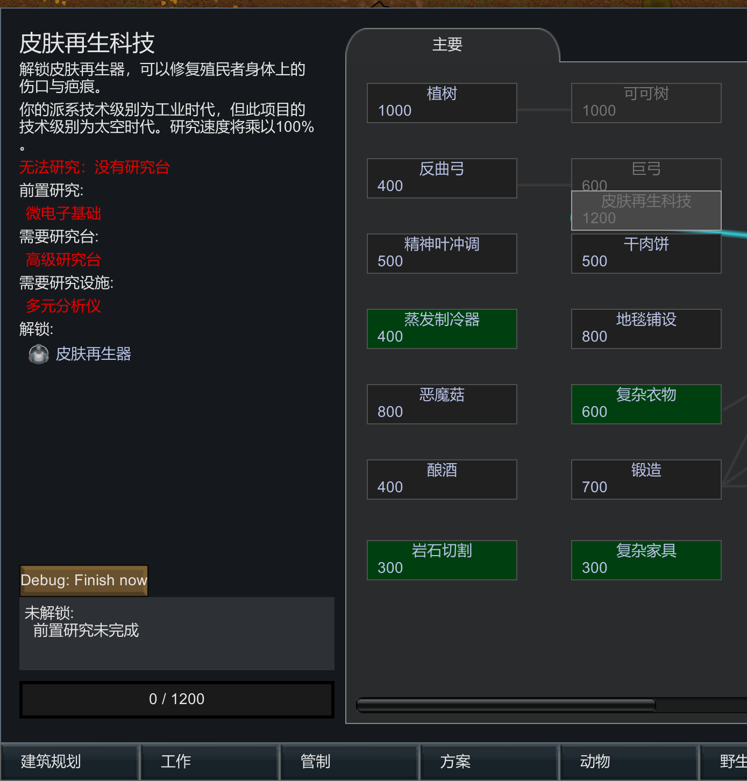Click the 恶魔菇 research node
This screenshot has height=781, width=747.
click(442, 404)
